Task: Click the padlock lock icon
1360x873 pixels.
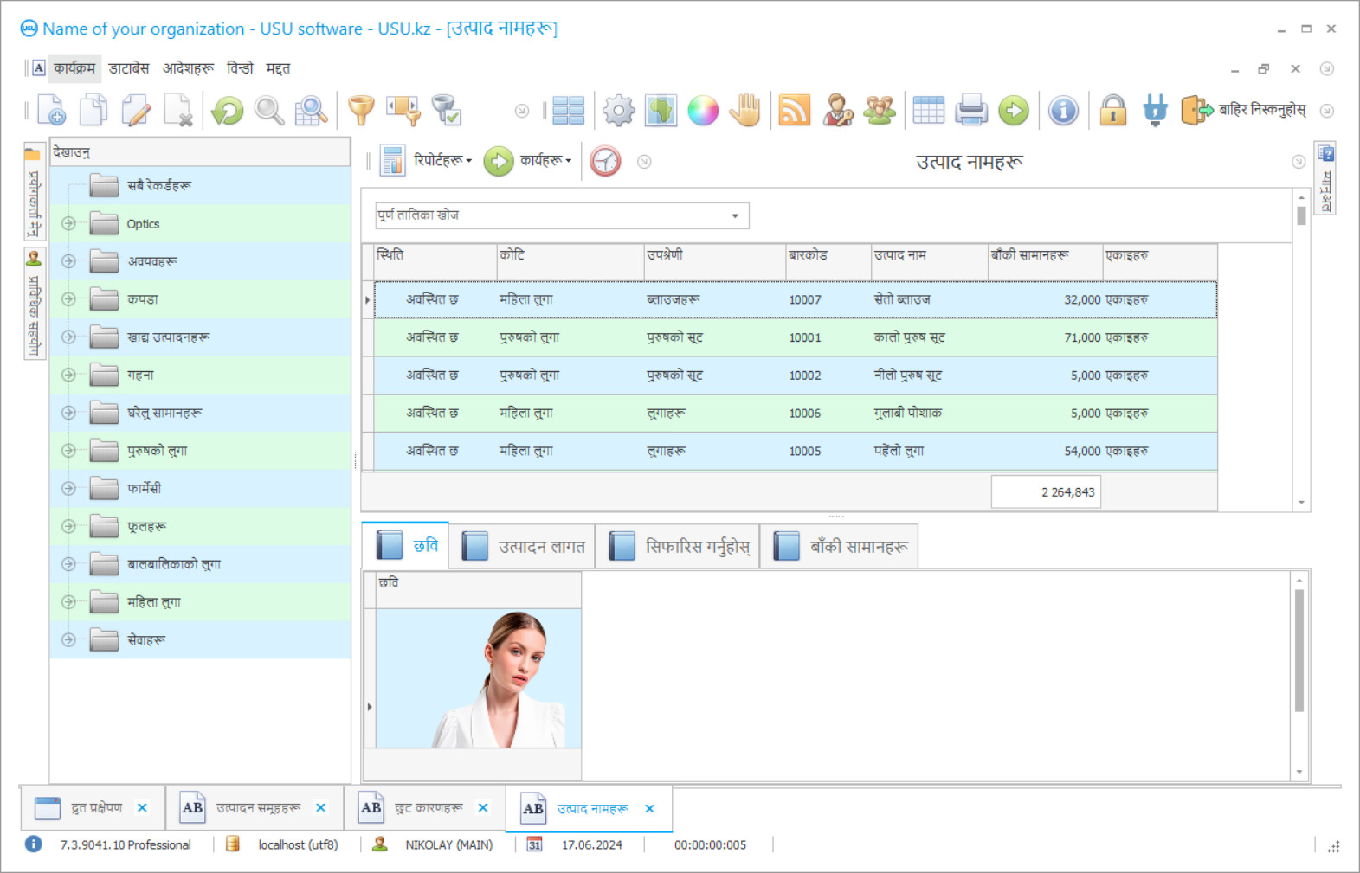Action: [1112, 111]
